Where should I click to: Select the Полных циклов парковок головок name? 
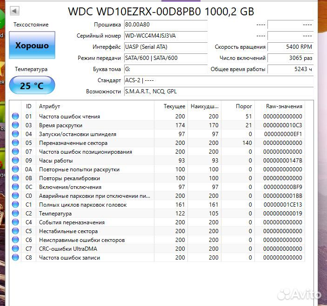point(83,205)
